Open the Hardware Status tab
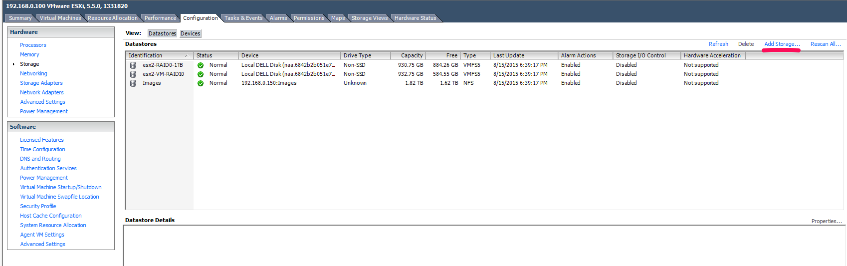Screen dimensions: 847x266 tap(415, 18)
